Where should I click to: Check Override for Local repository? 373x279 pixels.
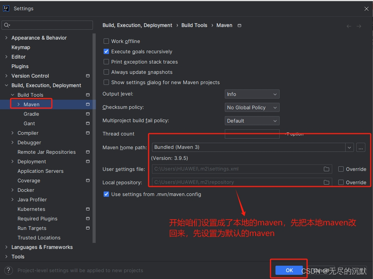[341, 182]
